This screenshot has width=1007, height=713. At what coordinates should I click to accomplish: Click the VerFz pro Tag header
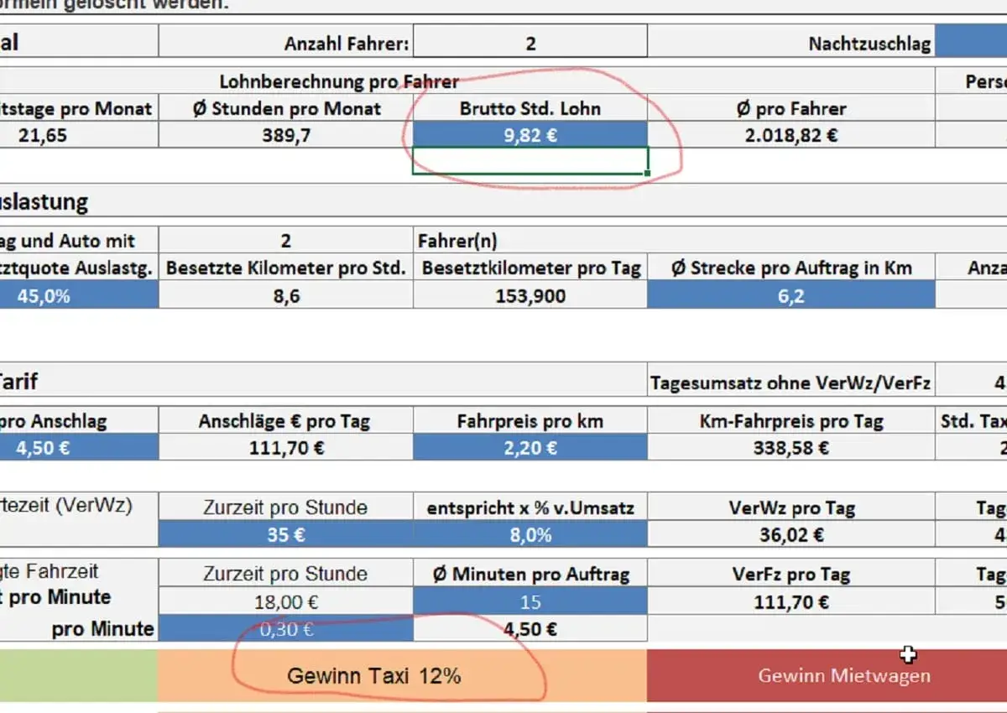(790, 575)
